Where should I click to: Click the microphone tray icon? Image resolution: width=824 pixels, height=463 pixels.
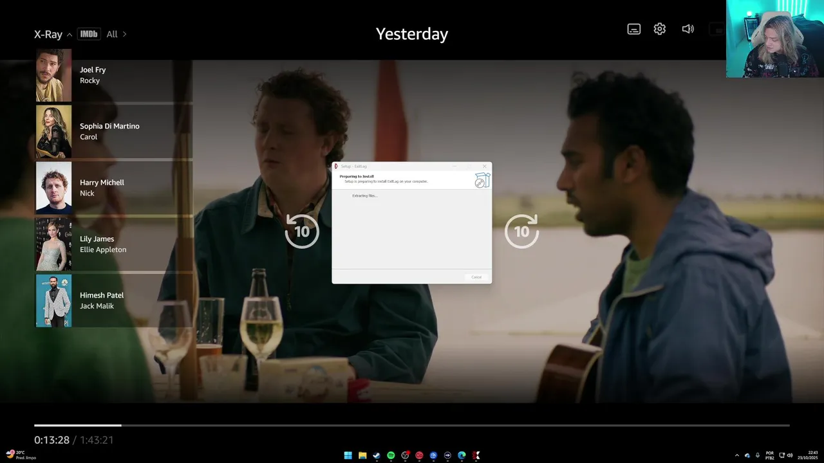pyautogui.click(x=758, y=455)
